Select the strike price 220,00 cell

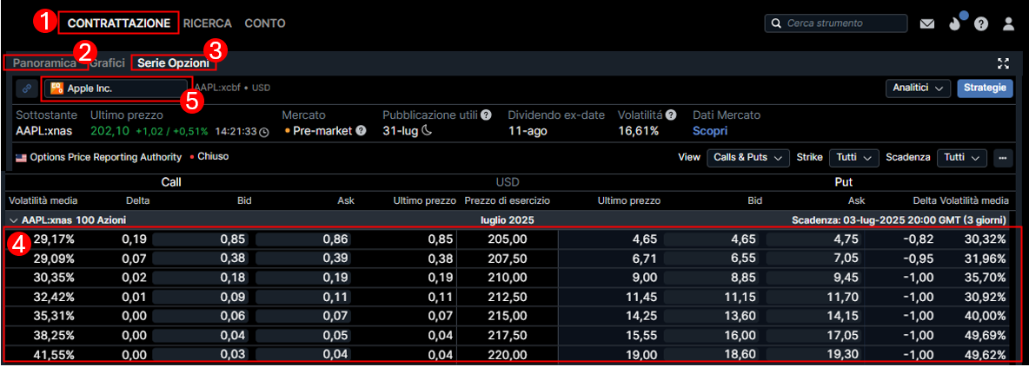508,353
